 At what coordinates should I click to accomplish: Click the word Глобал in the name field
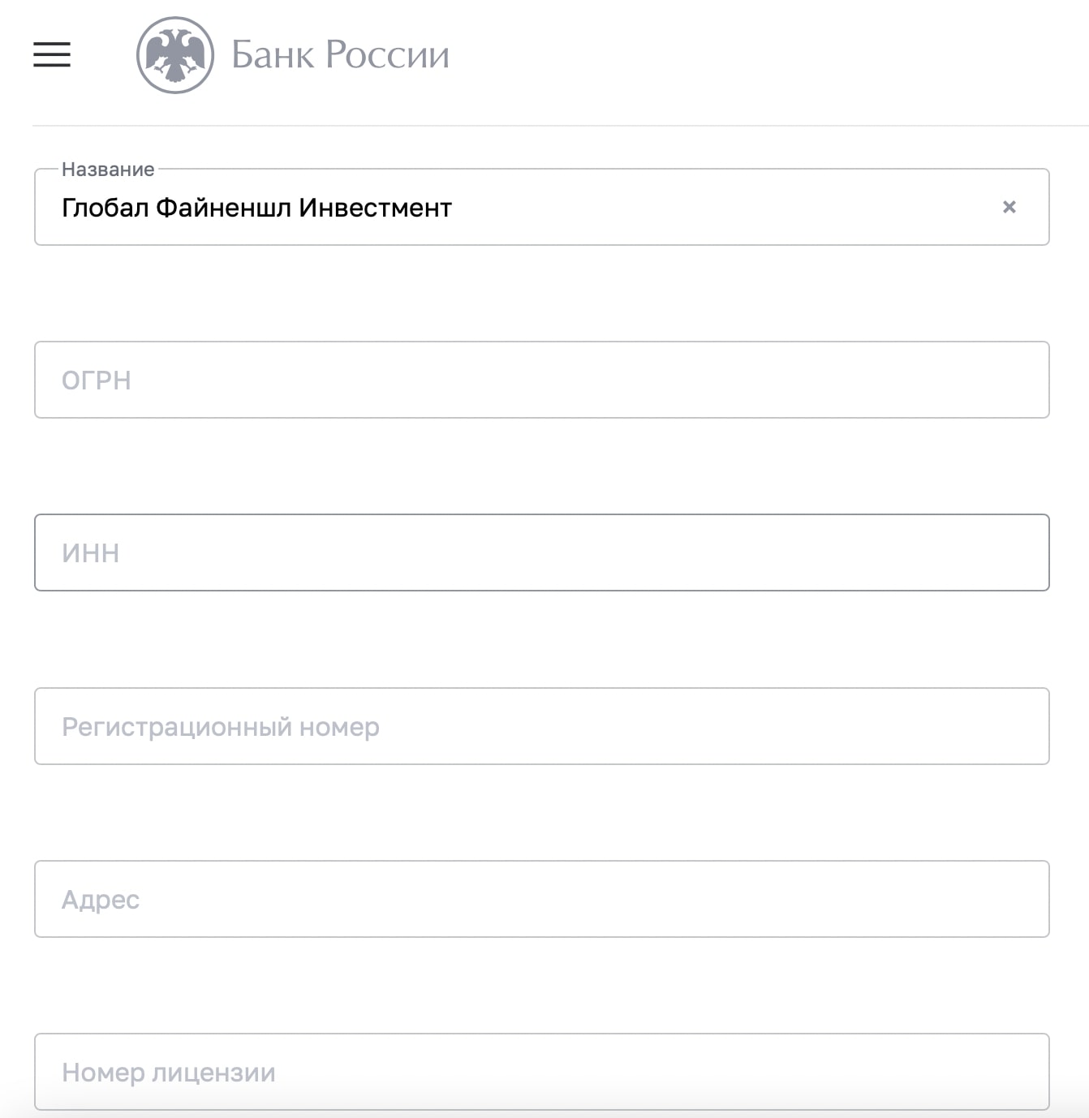point(105,208)
